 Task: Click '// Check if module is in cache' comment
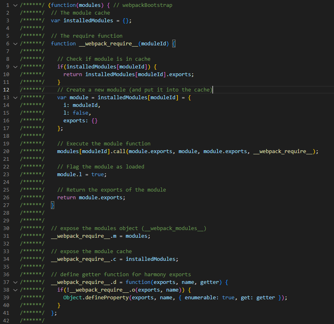click(x=104, y=59)
